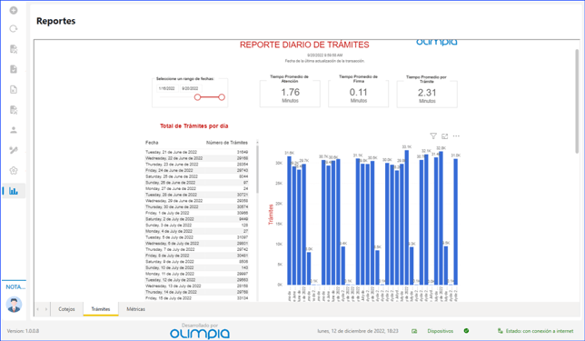This screenshot has height=341, width=585.
Task: Click the Dispositivos status link
Action: coord(441,331)
